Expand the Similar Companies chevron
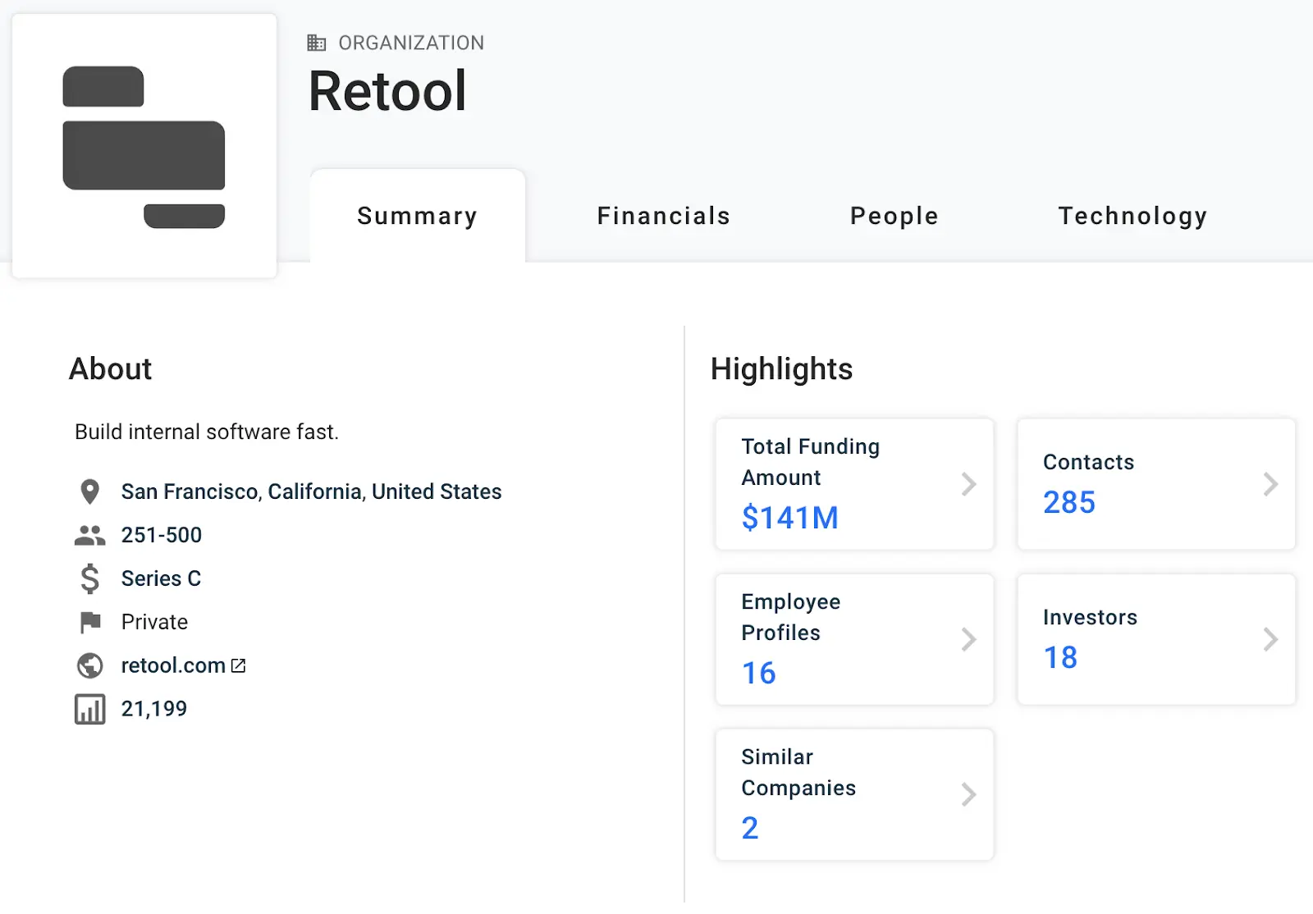1313x914 pixels. (968, 794)
